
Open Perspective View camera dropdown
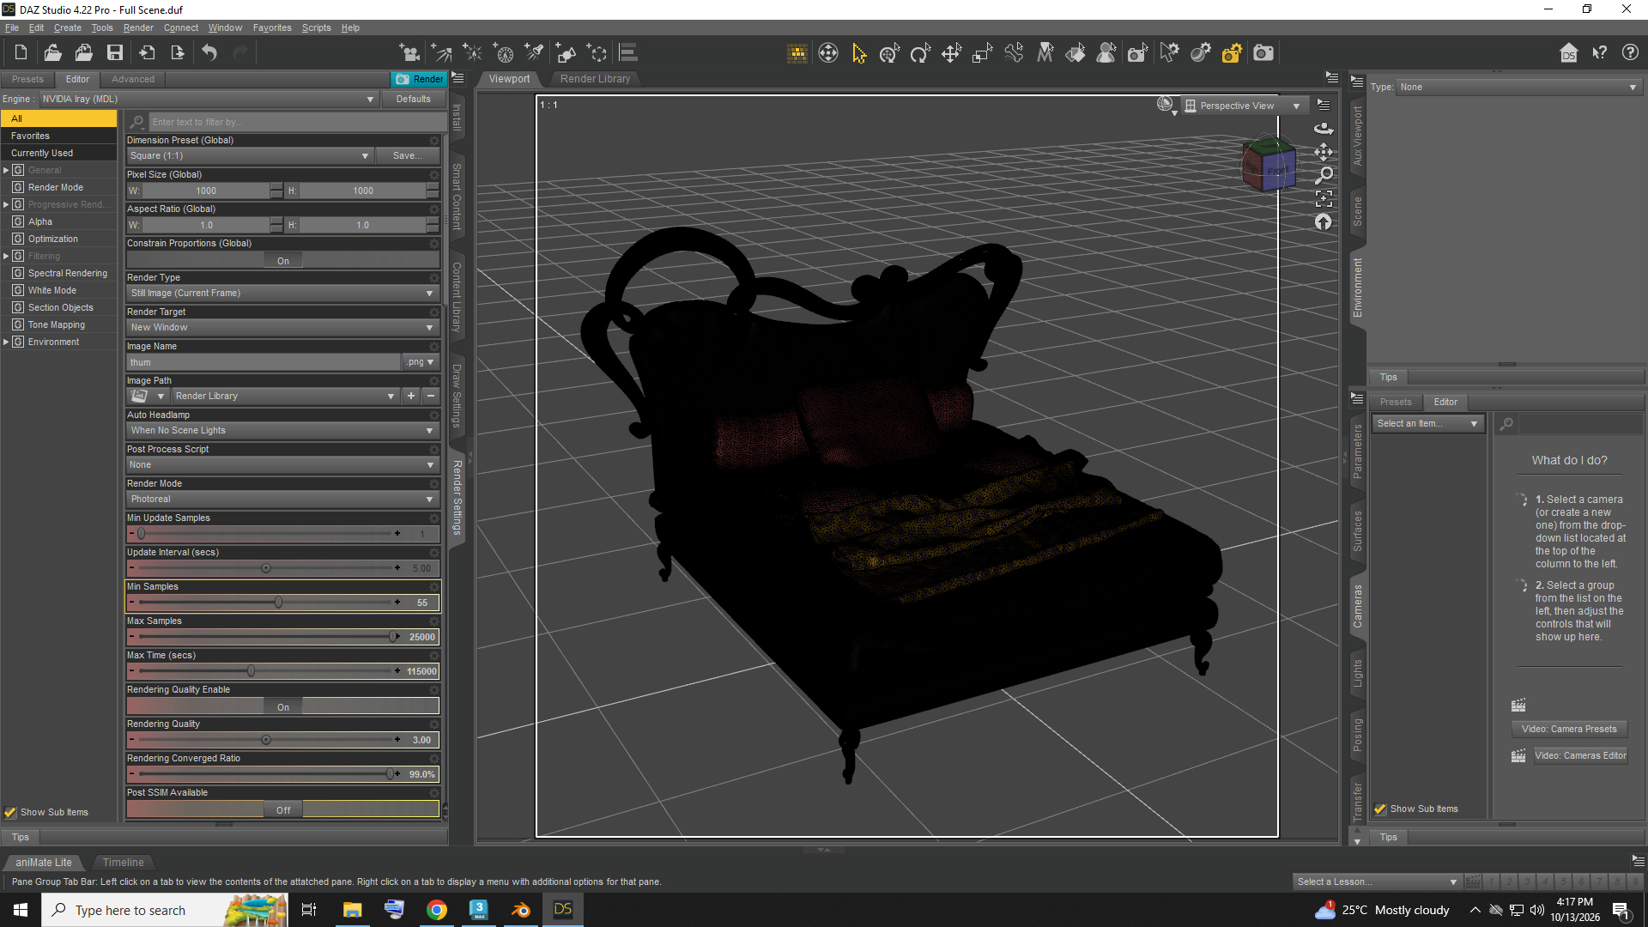tap(1244, 106)
